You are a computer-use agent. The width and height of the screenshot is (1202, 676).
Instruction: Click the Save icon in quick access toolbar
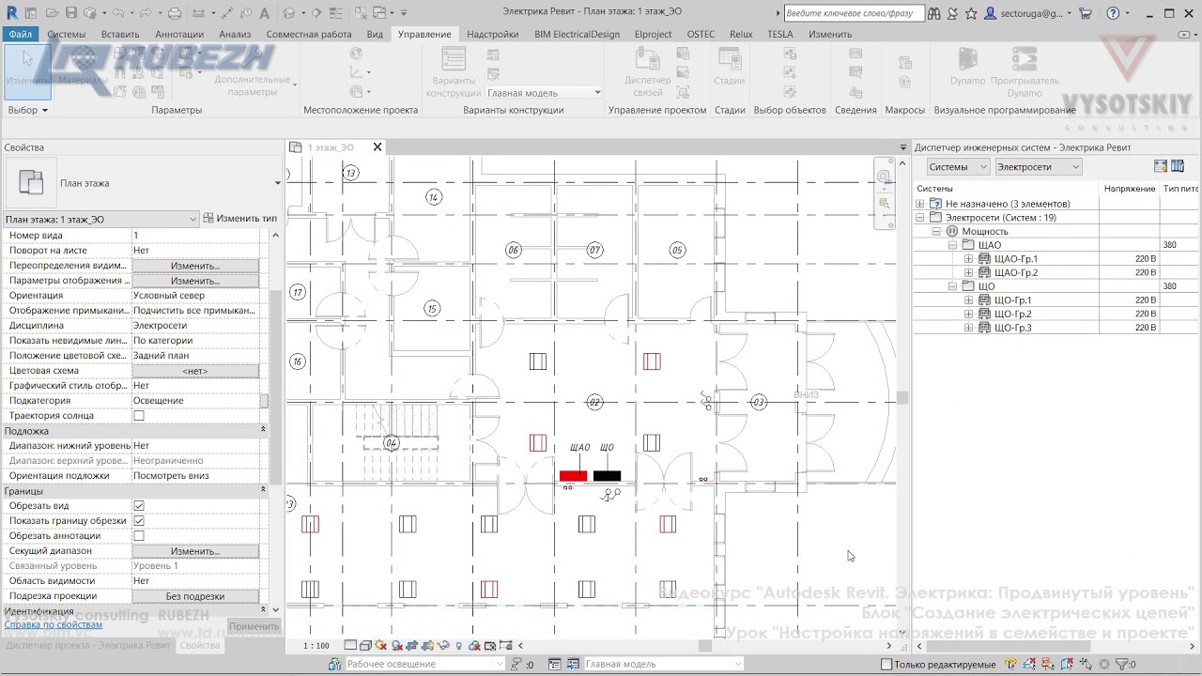point(71,13)
